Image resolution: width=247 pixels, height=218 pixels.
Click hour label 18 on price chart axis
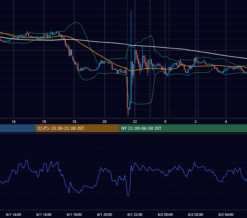point(74,122)
